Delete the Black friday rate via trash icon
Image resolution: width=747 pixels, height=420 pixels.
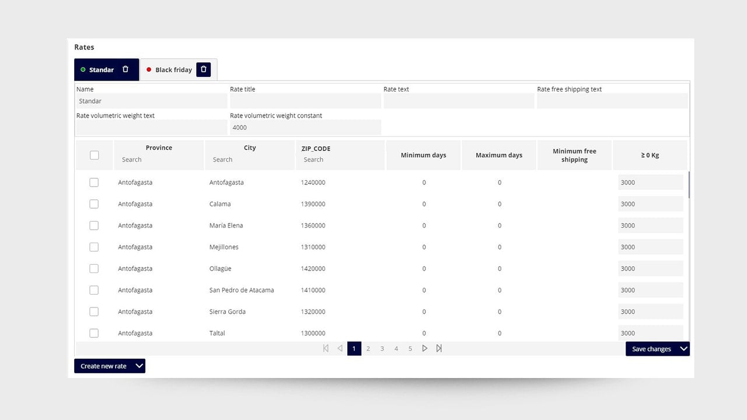pyautogui.click(x=203, y=69)
